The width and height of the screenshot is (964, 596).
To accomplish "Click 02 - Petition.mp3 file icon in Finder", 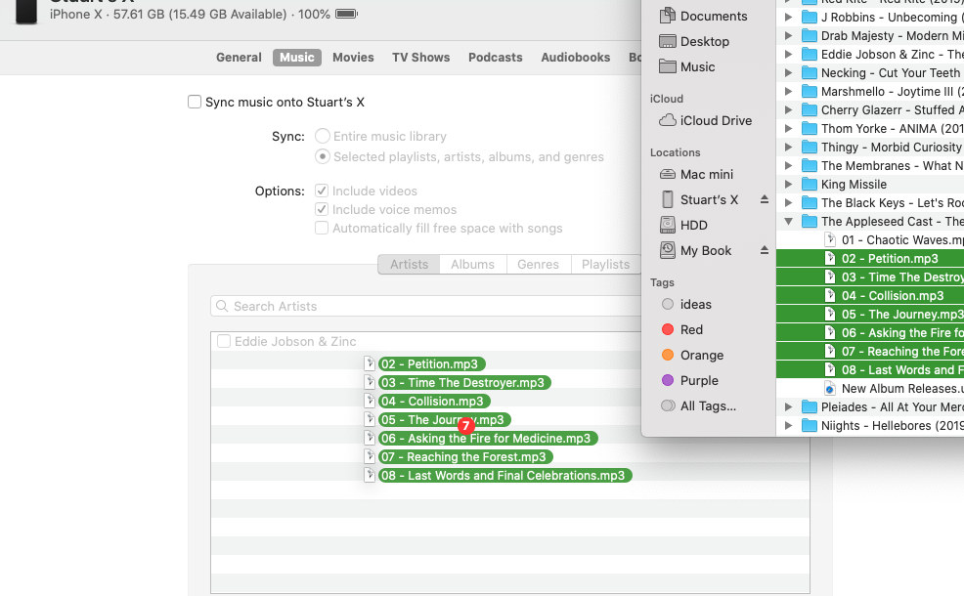I will pyautogui.click(x=830, y=258).
